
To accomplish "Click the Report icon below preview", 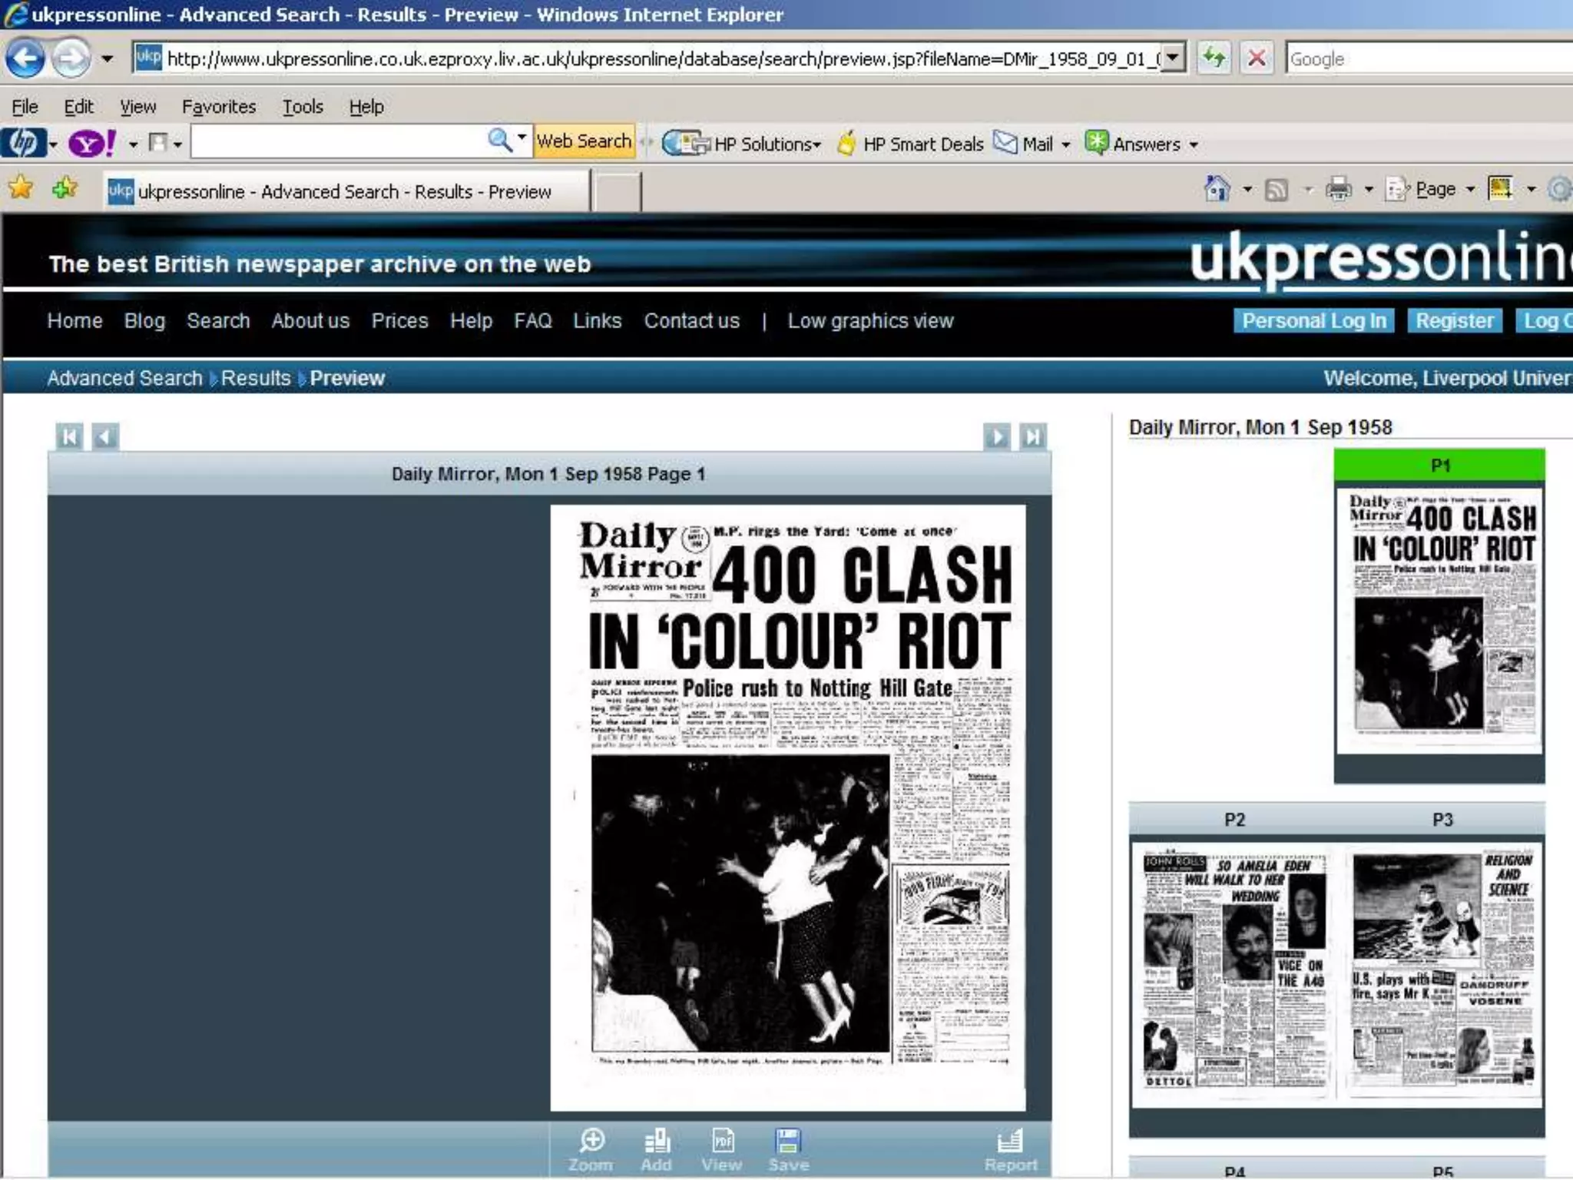I will (x=1010, y=1141).
